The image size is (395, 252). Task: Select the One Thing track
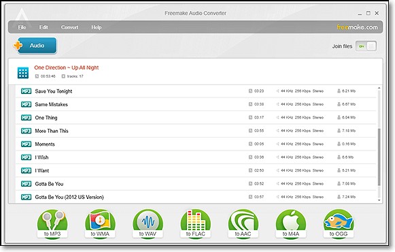(x=196, y=118)
